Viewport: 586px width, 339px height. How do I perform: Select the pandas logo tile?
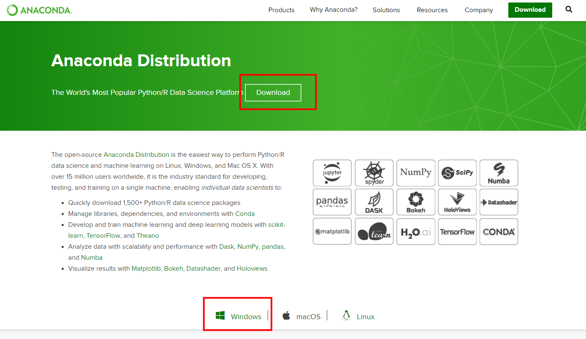click(332, 202)
